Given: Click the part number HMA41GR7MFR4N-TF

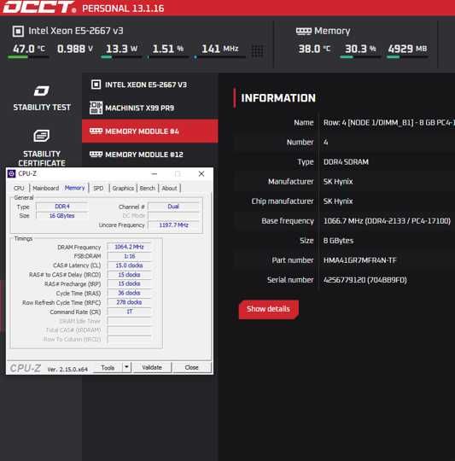Looking at the screenshot, I should pos(359,260).
